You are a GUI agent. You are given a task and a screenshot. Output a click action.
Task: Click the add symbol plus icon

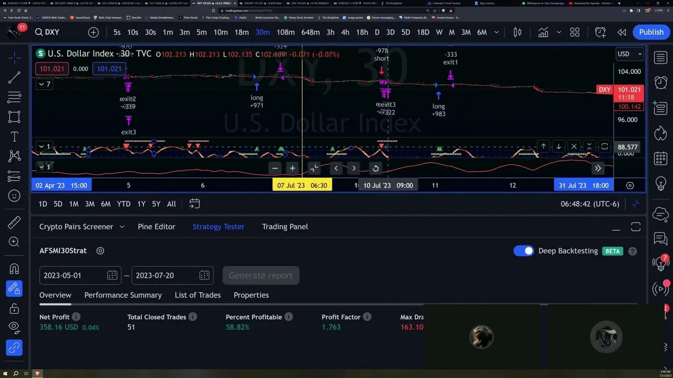point(94,32)
